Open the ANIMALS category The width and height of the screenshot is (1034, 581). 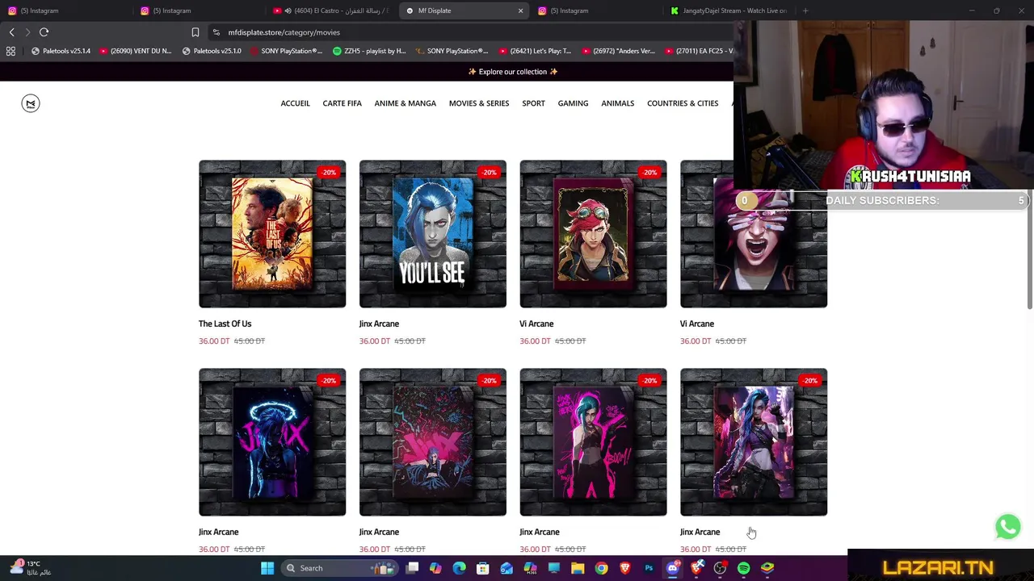[617, 103]
